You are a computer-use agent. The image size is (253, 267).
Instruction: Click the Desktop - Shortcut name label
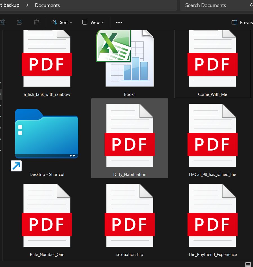point(47,174)
